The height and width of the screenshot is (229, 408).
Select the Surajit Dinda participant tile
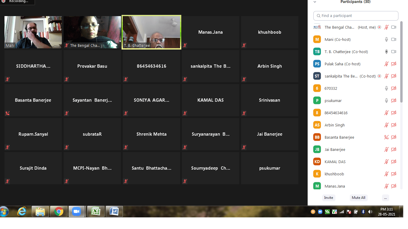coord(33,168)
